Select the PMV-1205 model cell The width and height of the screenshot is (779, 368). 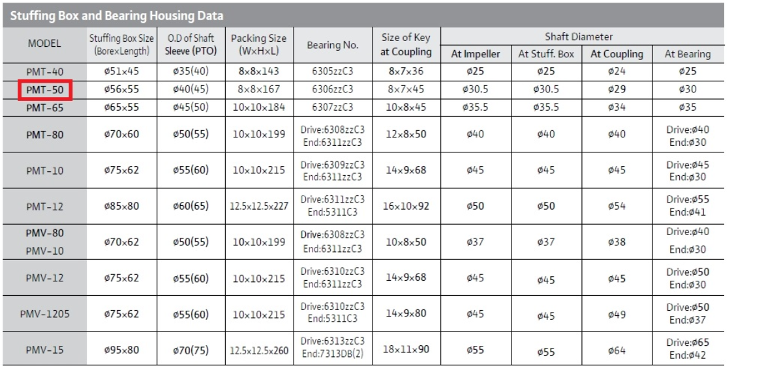coord(45,314)
